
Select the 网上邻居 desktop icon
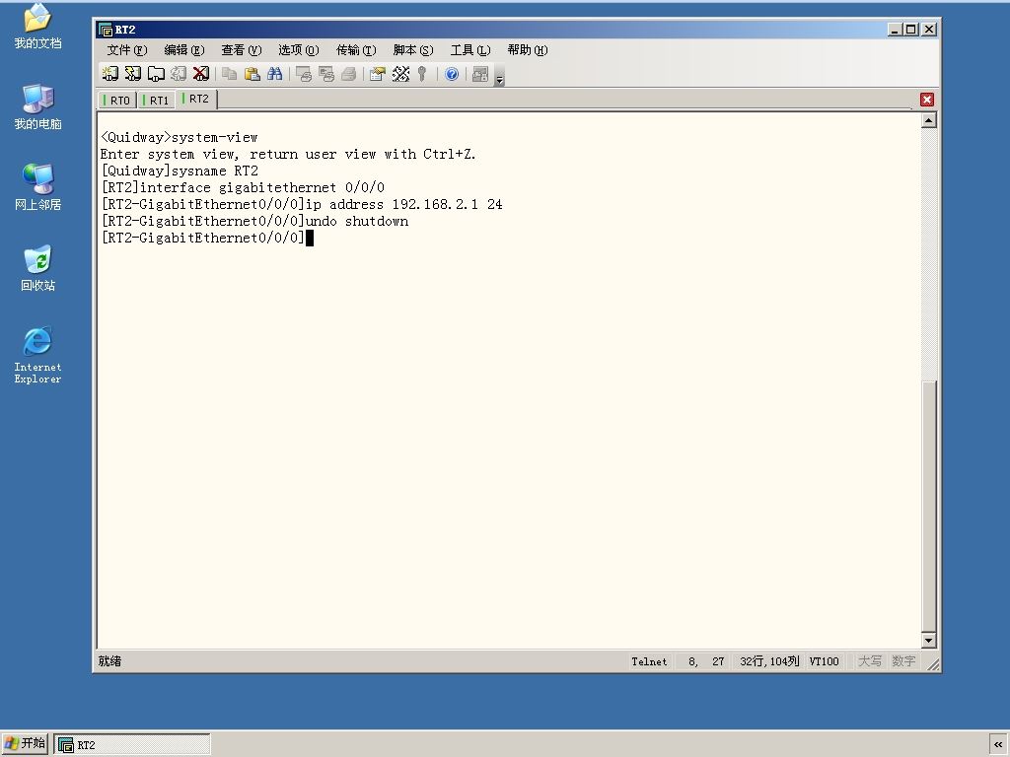point(38,188)
